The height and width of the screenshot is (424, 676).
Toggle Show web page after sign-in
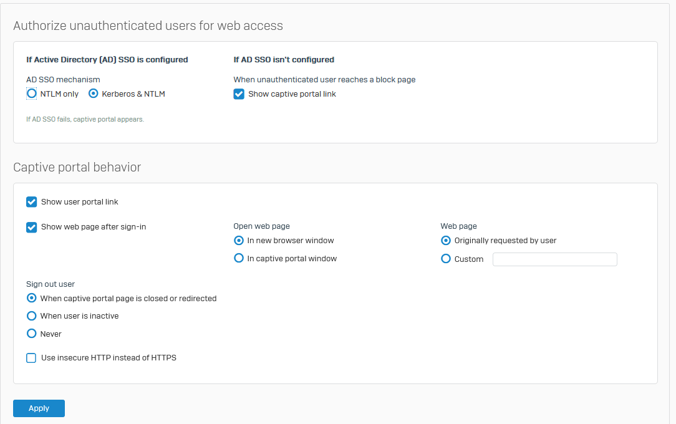31,227
